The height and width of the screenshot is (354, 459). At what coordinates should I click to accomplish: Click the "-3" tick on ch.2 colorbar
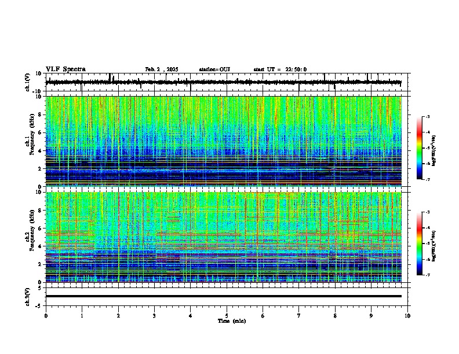point(427,212)
